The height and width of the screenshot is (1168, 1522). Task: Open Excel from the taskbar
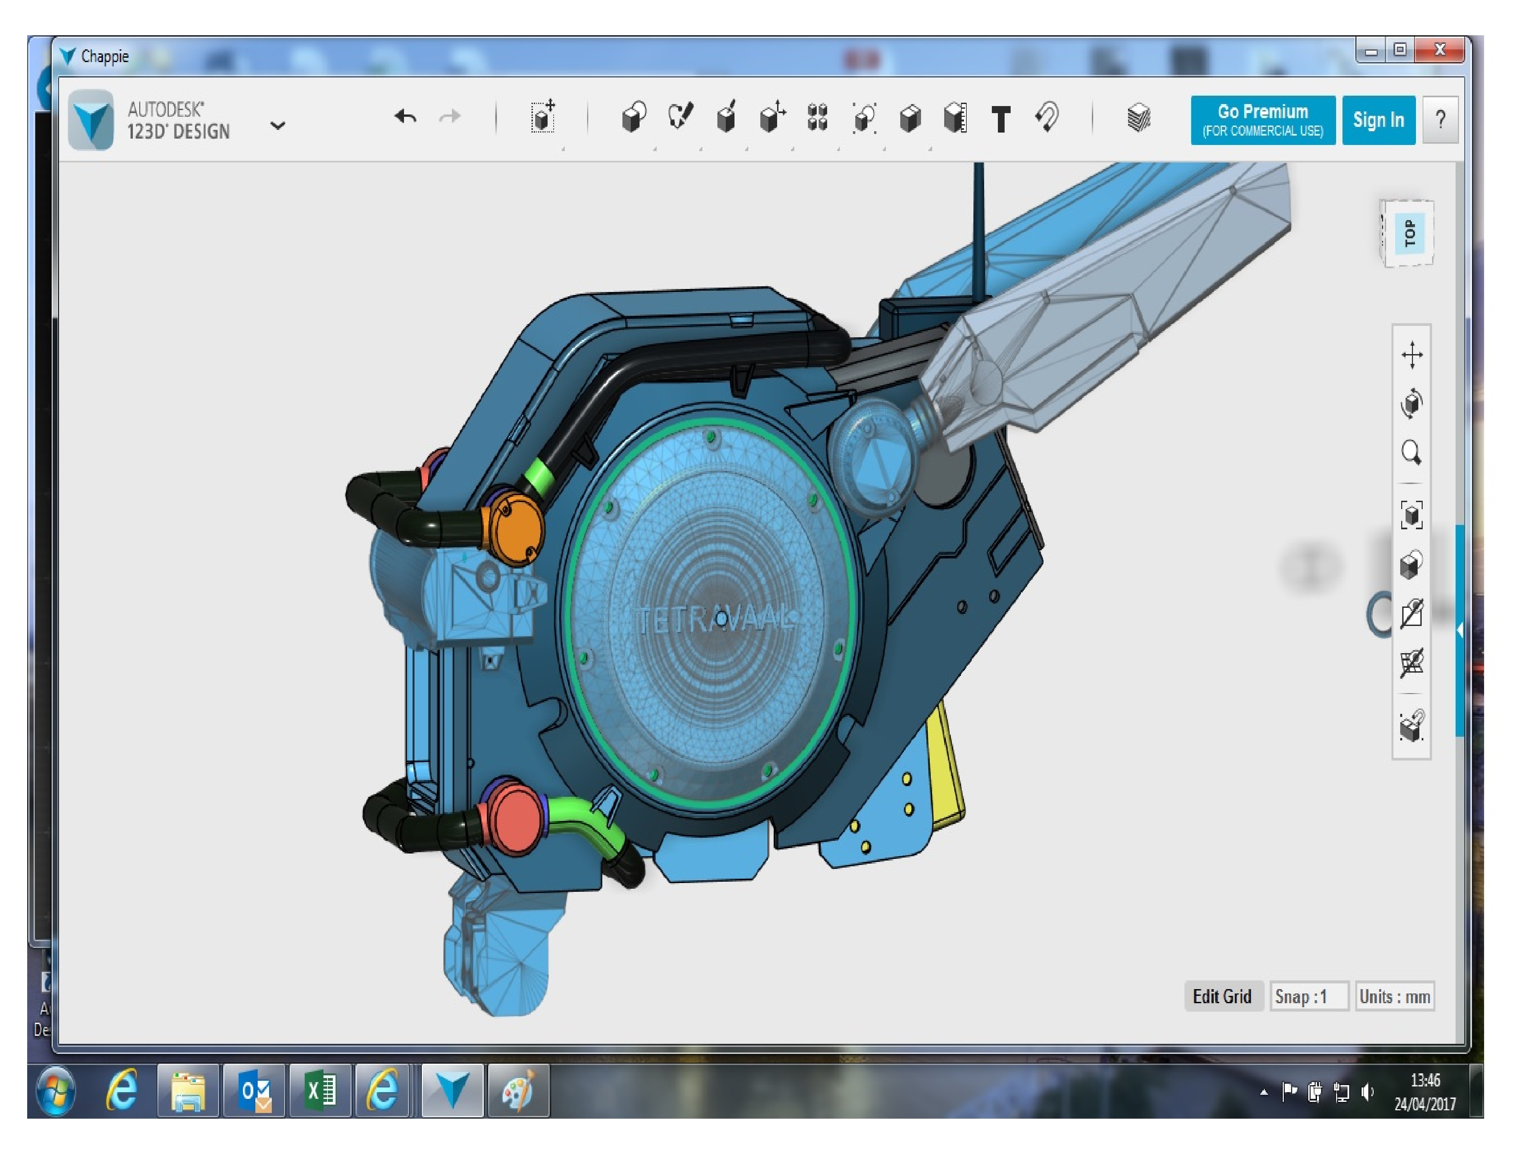tap(320, 1091)
